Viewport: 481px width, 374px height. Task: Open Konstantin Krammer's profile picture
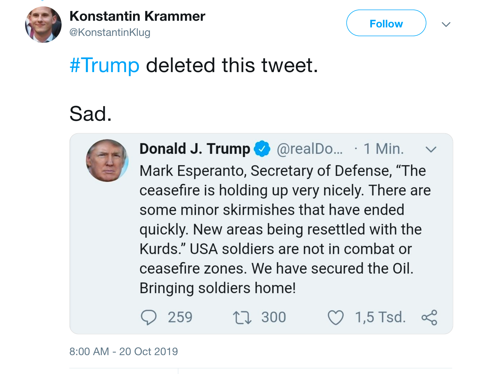43,25
